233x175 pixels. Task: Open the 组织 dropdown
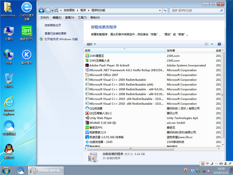click(x=91, y=44)
